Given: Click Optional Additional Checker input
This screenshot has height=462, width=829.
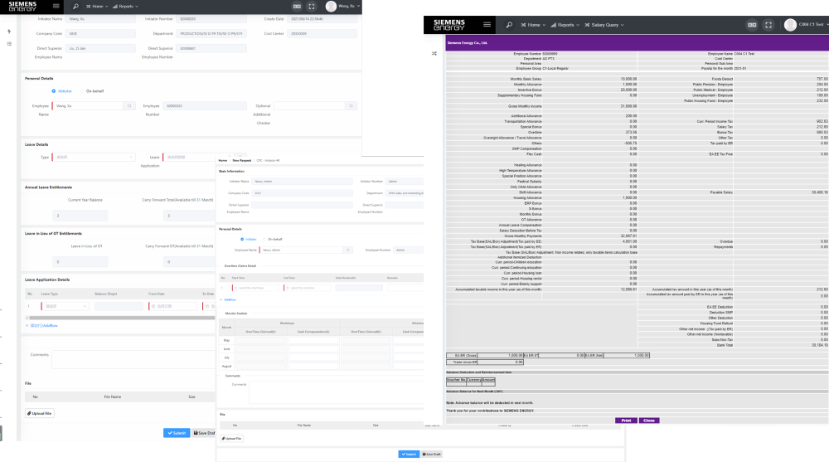Looking at the screenshot, I should pyautogui.click(x=310, y=106).
